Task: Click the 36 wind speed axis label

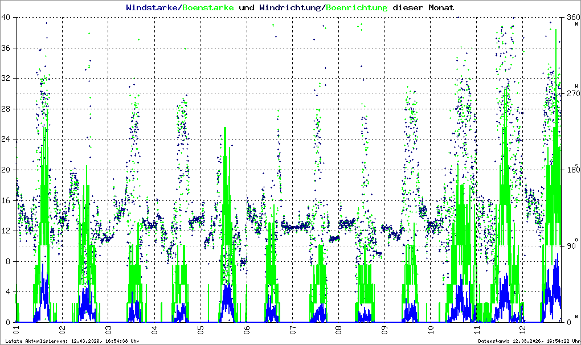Action: pos(6,48)
